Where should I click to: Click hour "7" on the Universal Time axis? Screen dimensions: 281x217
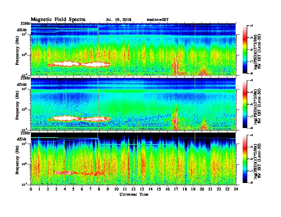pyautogui.click(x=91, y=189)
